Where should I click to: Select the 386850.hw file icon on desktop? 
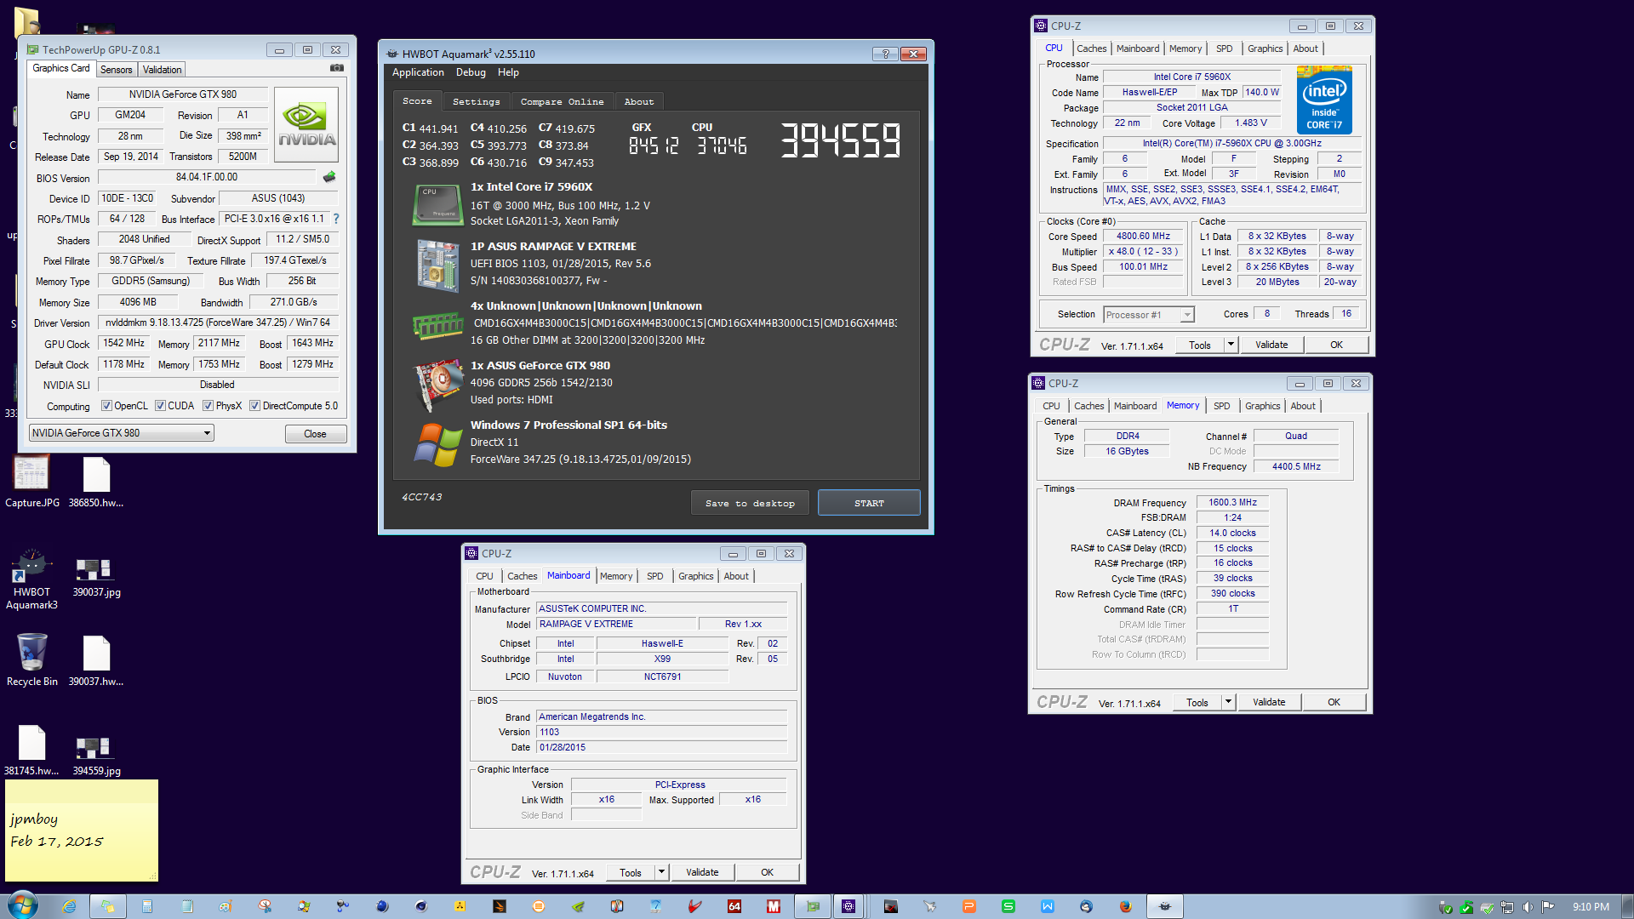coord(96,482)
